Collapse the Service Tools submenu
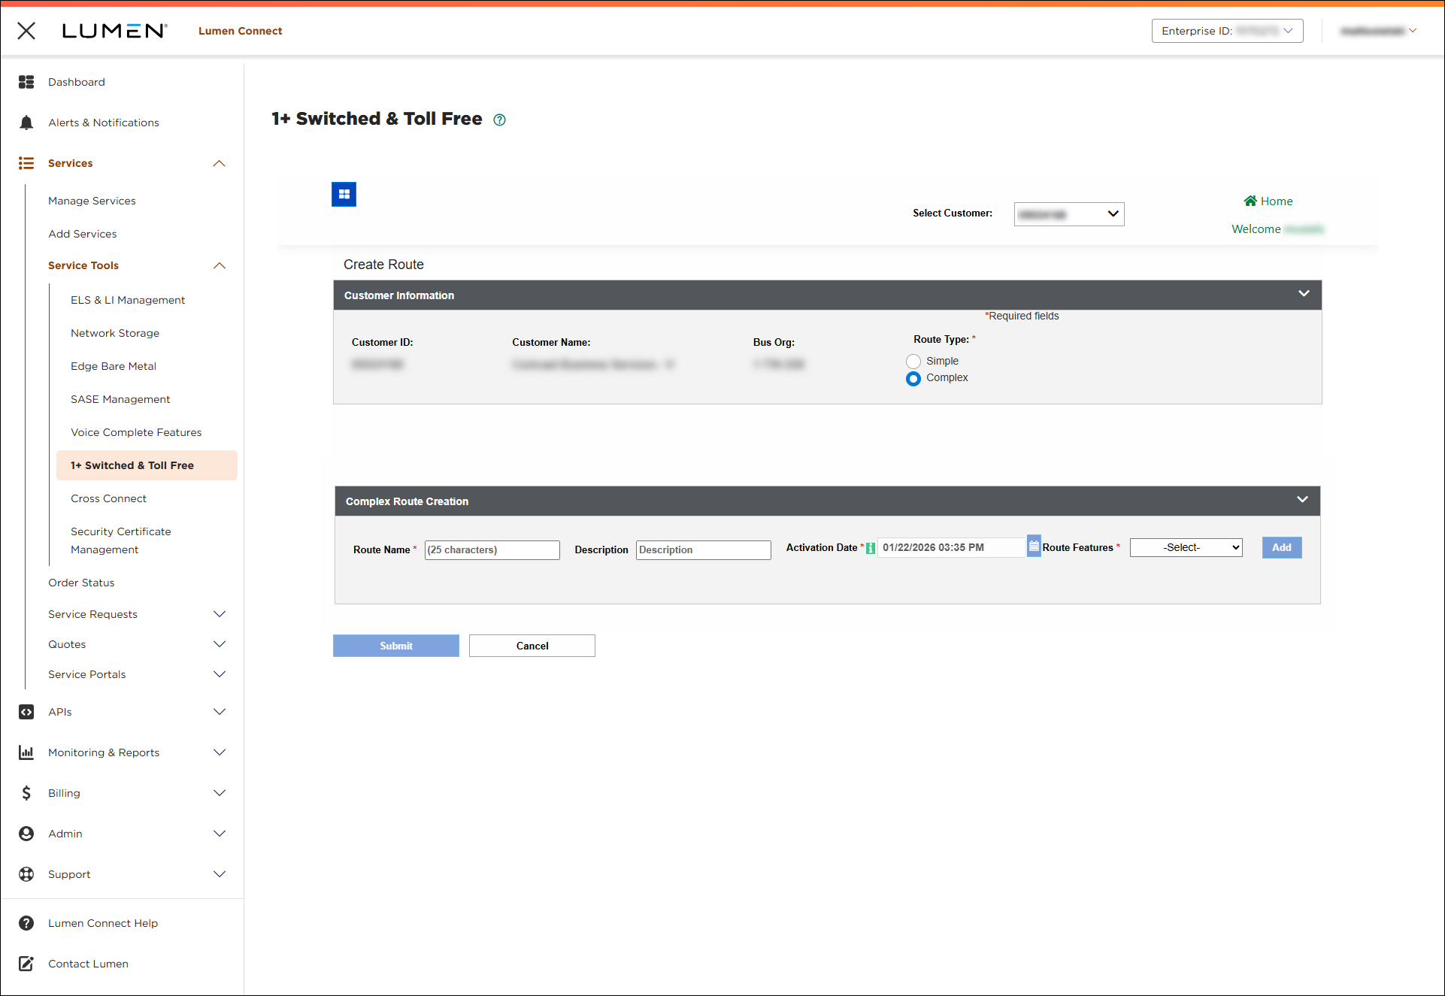Screen dimensions: 1445x996 (220, 265)
